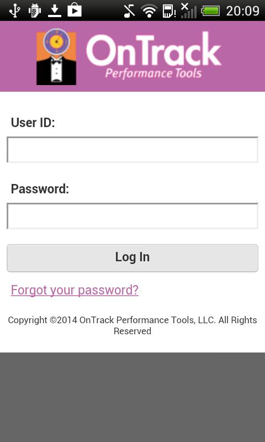Tap the Performance Tools tagline
Image resolution: width=265 pixels, height=442 pixels.
(x=153, y=73)
